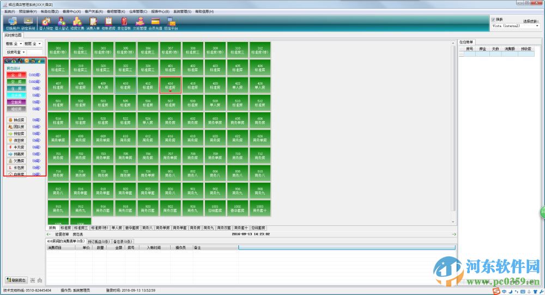Viewport: 545px width, 295px height.
Task: Switch to the 备忘录 tab
Action: pos(122,242)
